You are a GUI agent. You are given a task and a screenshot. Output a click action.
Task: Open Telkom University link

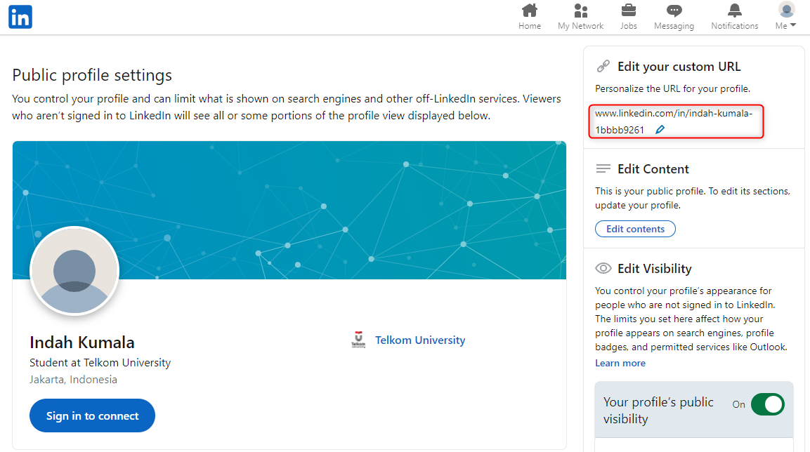(420, 340)
